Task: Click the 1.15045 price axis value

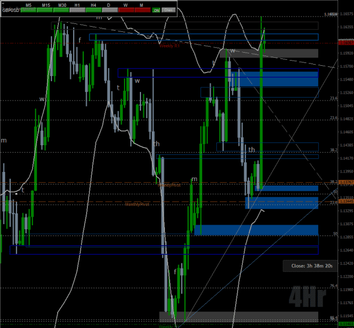Action: pyautogui.click(x=347, y=106)
